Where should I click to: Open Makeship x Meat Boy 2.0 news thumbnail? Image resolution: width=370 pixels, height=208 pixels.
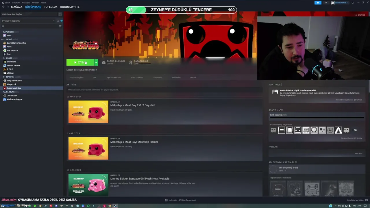(88, 112)
